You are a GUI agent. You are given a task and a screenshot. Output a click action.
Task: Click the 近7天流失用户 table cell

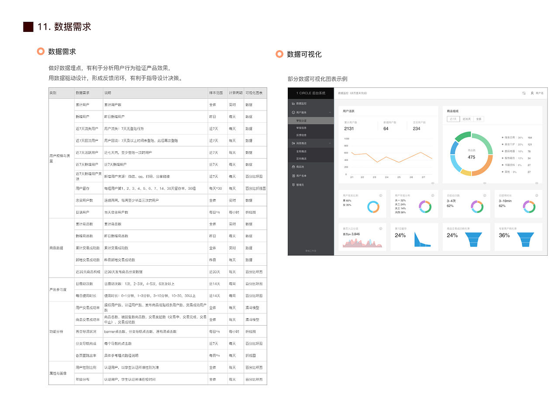88,129
